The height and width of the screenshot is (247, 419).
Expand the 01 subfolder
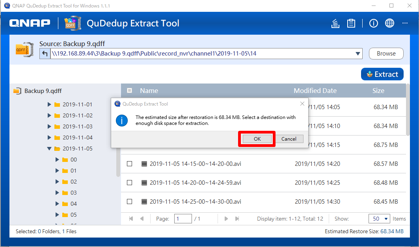point(57,171)
